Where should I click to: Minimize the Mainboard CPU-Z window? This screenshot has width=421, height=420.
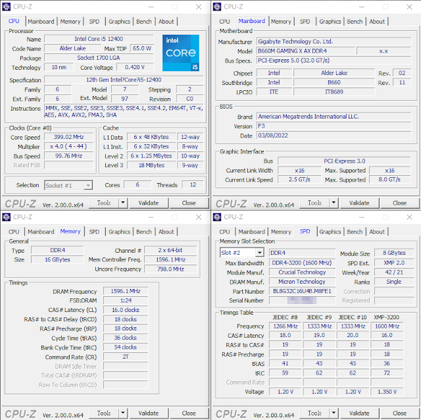(362, 7)
